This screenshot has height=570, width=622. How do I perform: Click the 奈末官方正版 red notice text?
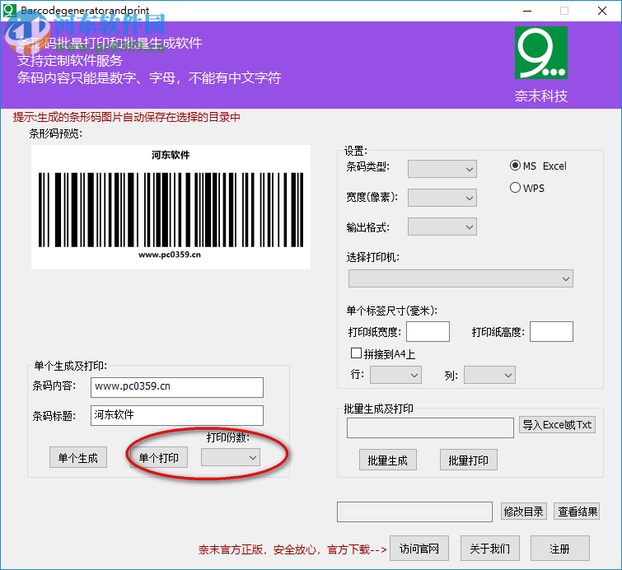pos(292,549)
